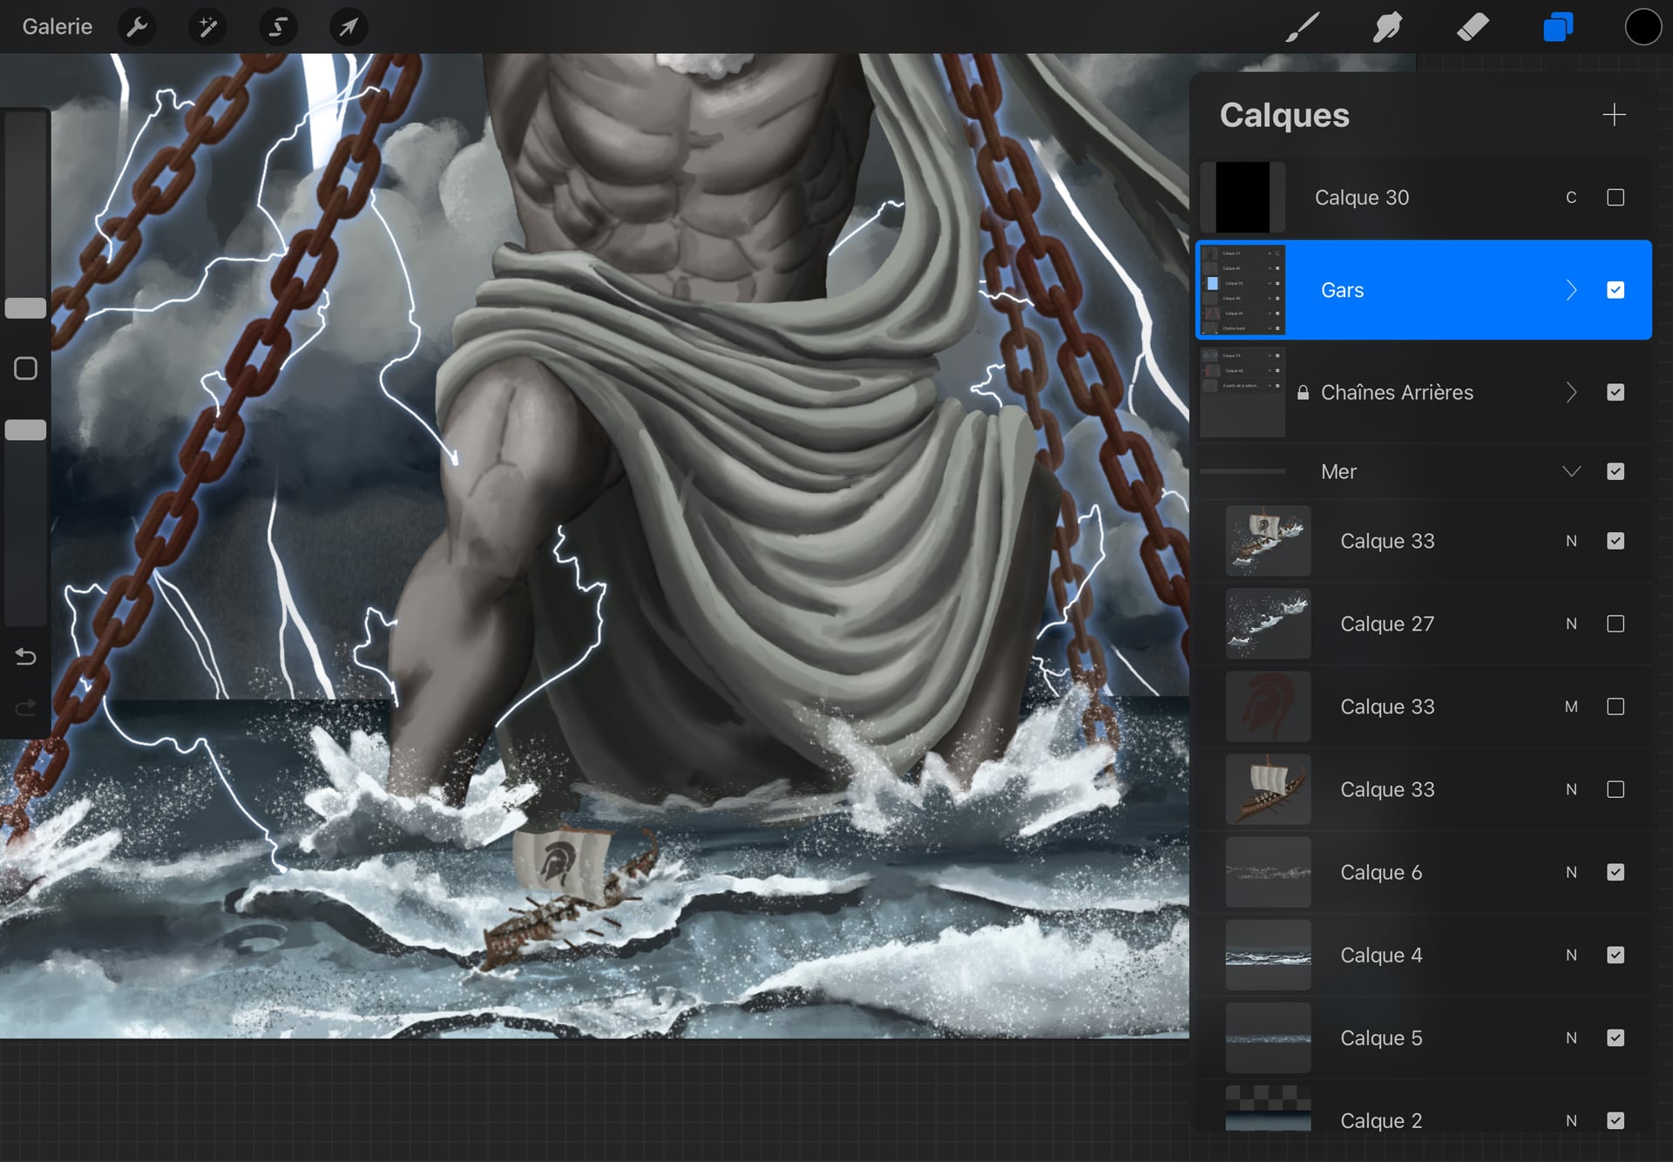
Task: Select the Mer group name
Action: 1338,472
